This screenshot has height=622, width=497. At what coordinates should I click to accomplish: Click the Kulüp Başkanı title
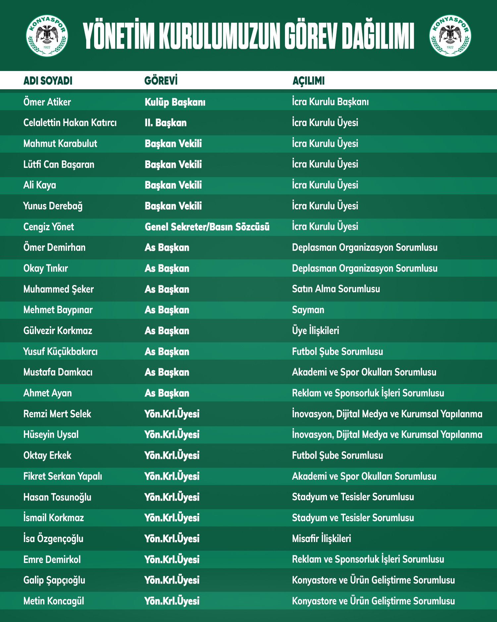[x=175, y=102]
